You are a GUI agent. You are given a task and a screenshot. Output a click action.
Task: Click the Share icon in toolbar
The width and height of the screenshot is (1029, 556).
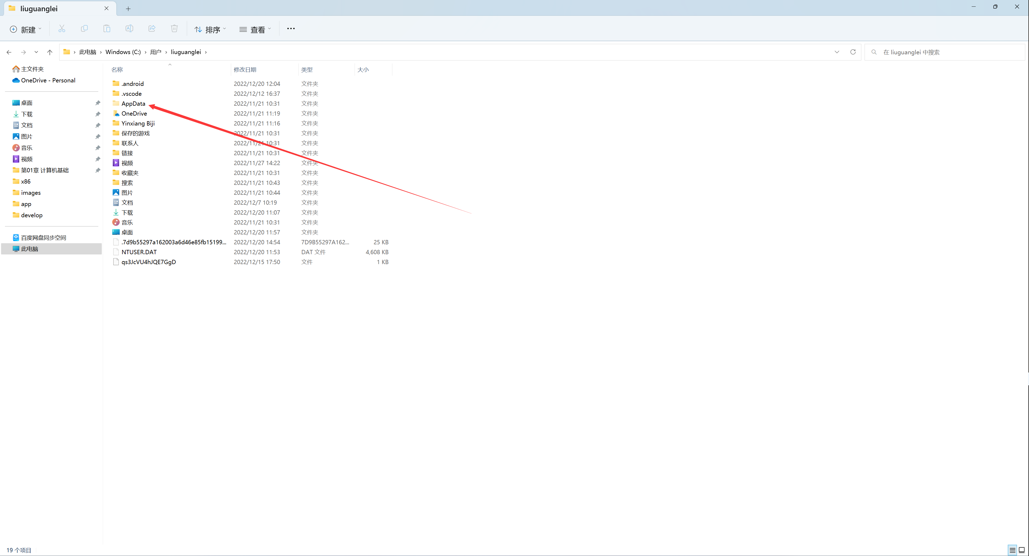click(x=152, y=29)
